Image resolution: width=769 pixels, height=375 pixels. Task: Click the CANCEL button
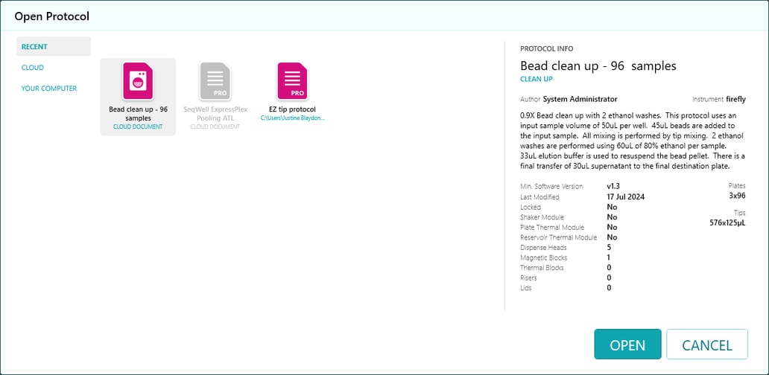(x=706, y=344)
